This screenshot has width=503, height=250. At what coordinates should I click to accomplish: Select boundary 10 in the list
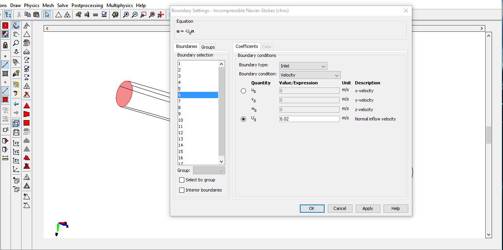click(x=198, y=120)
